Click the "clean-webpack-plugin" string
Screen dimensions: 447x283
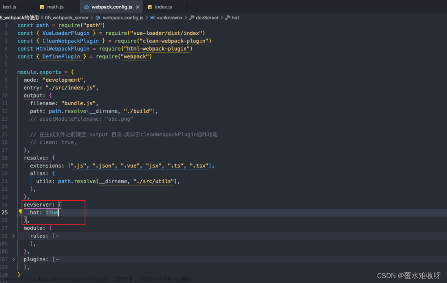174,41
